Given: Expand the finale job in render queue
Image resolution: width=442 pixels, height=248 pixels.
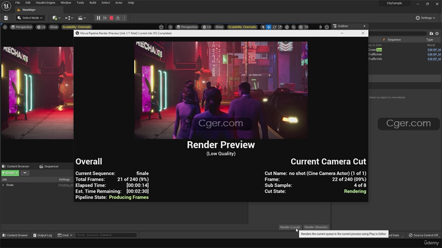Looking at the screenshot, I should coord(3,185).
